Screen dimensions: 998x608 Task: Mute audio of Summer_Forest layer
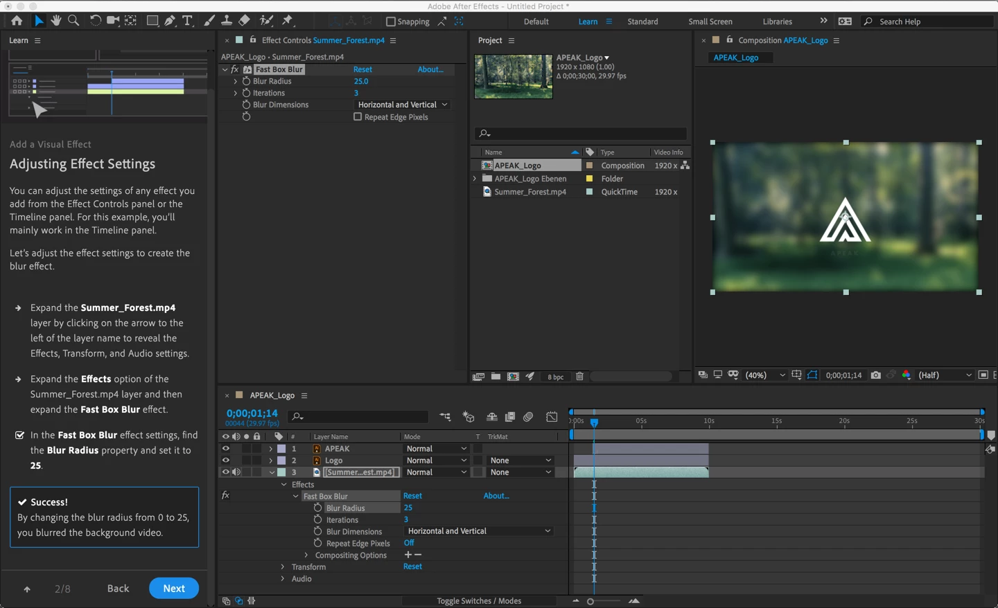pos(236,472)
